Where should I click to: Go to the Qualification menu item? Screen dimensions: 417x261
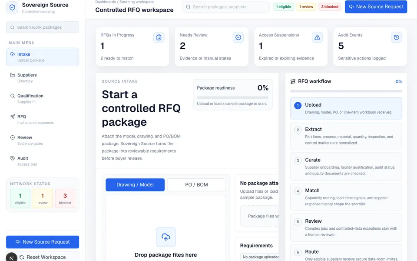(x=43, y=99)
